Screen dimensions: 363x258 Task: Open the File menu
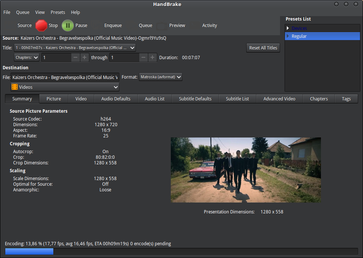tap(7, 12)
